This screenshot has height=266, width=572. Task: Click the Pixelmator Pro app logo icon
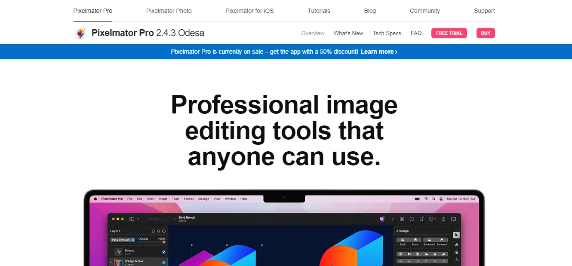tap(80, 33)
